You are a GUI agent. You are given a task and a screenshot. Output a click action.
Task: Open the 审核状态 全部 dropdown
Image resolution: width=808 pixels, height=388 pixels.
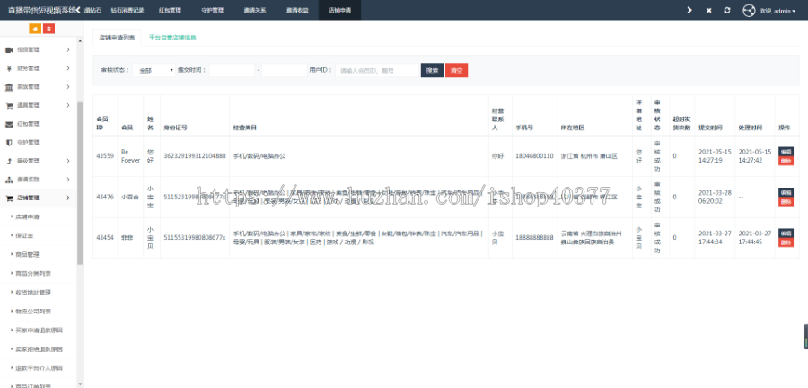(x=154, y=71)
